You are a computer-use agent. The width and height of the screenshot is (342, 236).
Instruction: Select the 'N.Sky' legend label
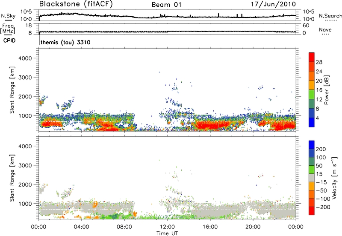coord(8,16)
